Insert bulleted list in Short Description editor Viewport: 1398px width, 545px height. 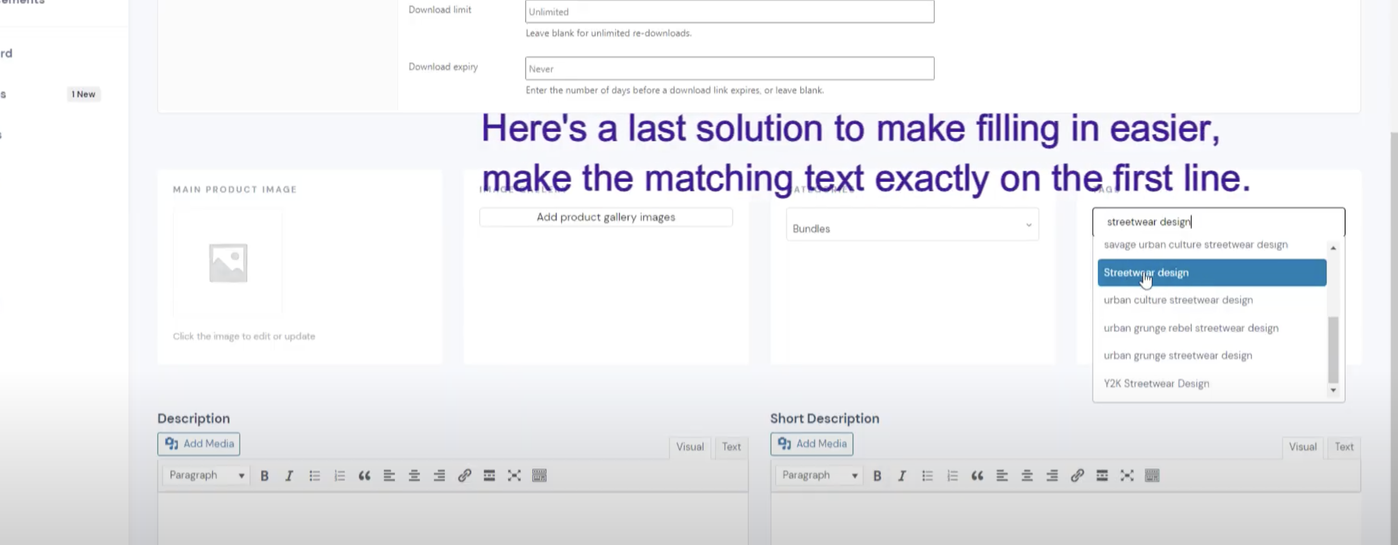927,475
